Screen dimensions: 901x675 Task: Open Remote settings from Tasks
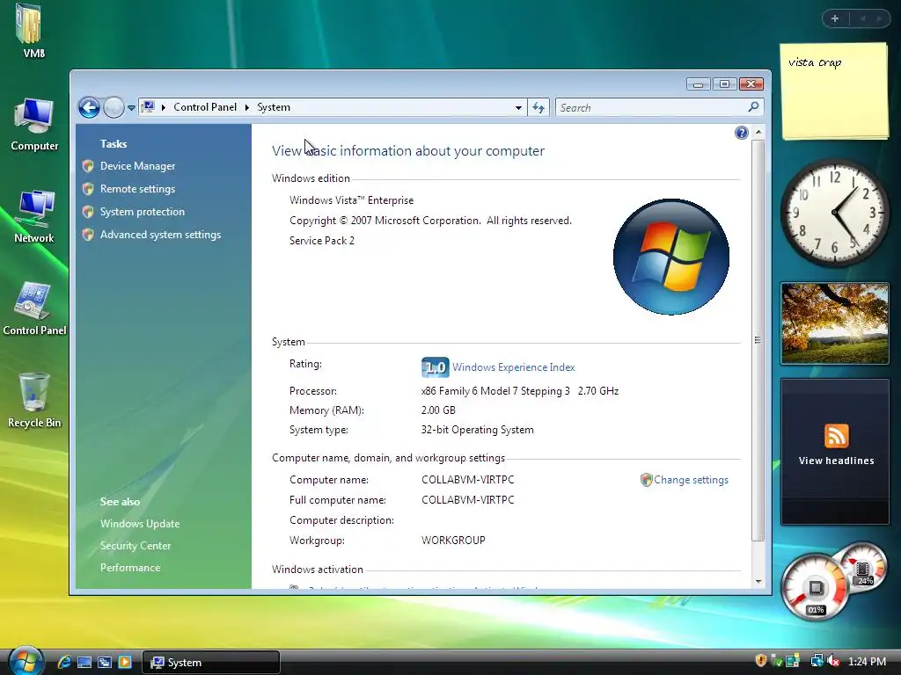point(137,189)
